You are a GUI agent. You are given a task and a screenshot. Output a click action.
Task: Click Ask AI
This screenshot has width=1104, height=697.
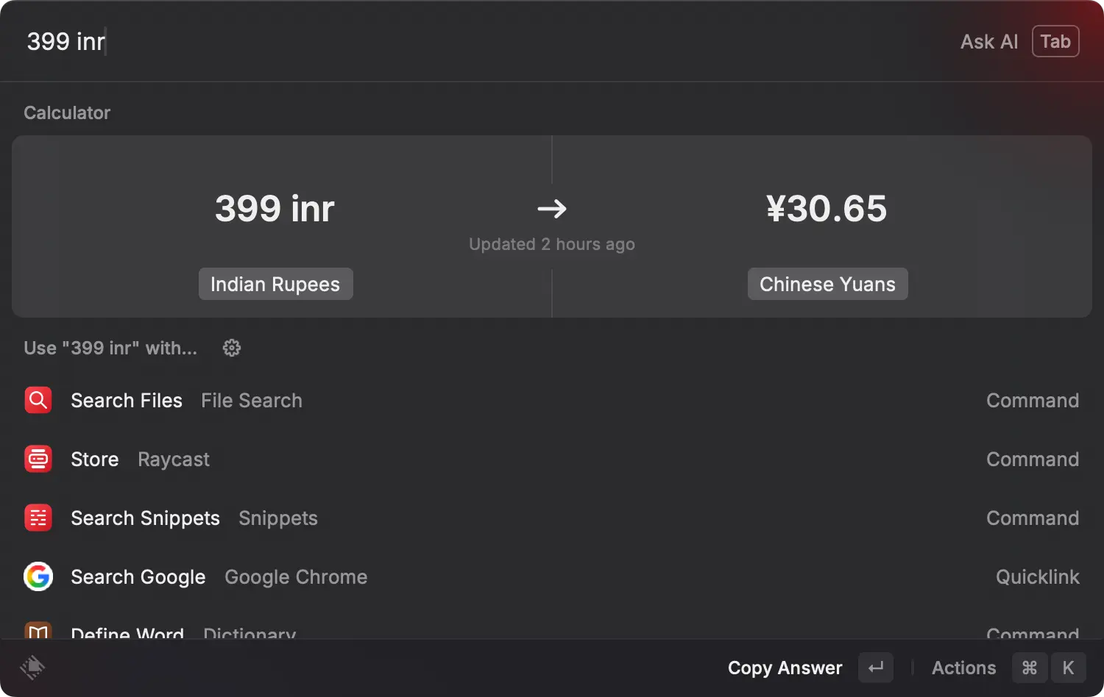click(988, 42)
